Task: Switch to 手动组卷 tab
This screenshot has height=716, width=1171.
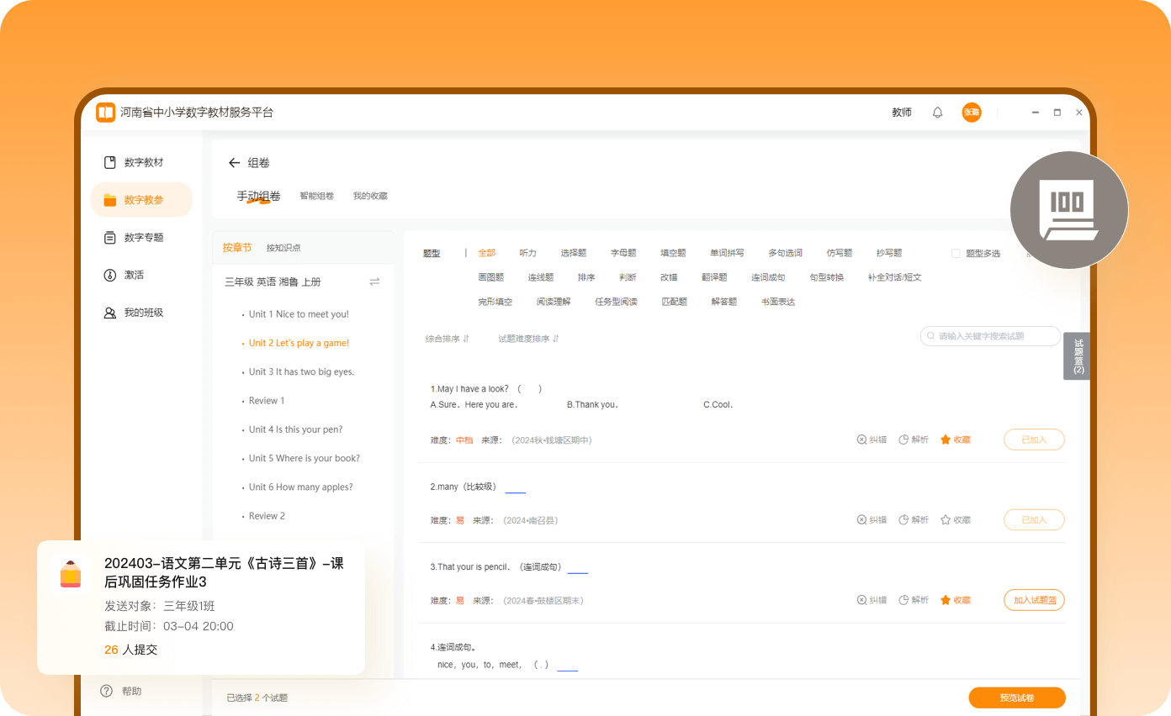Action: click(x=258, y=196)
